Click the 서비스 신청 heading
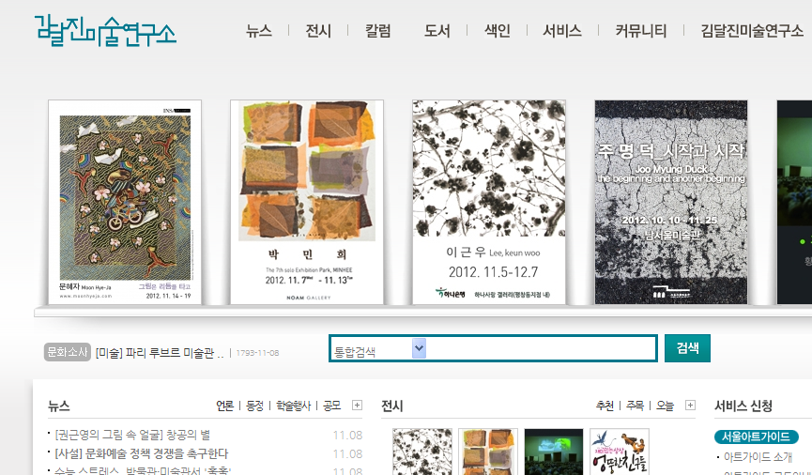812x475 pixels. (743, 406)
